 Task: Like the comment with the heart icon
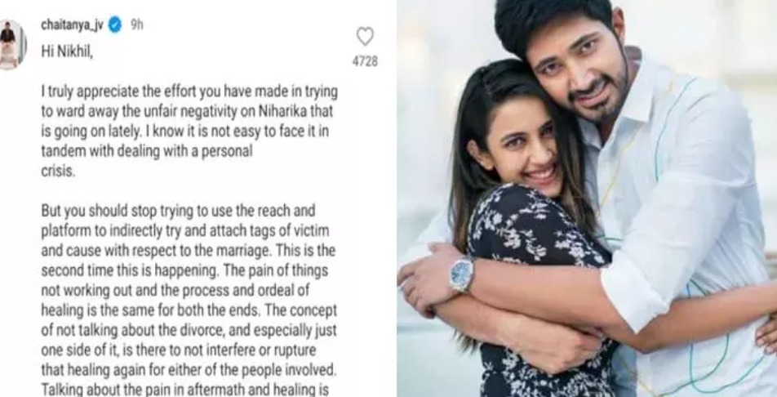365,37
